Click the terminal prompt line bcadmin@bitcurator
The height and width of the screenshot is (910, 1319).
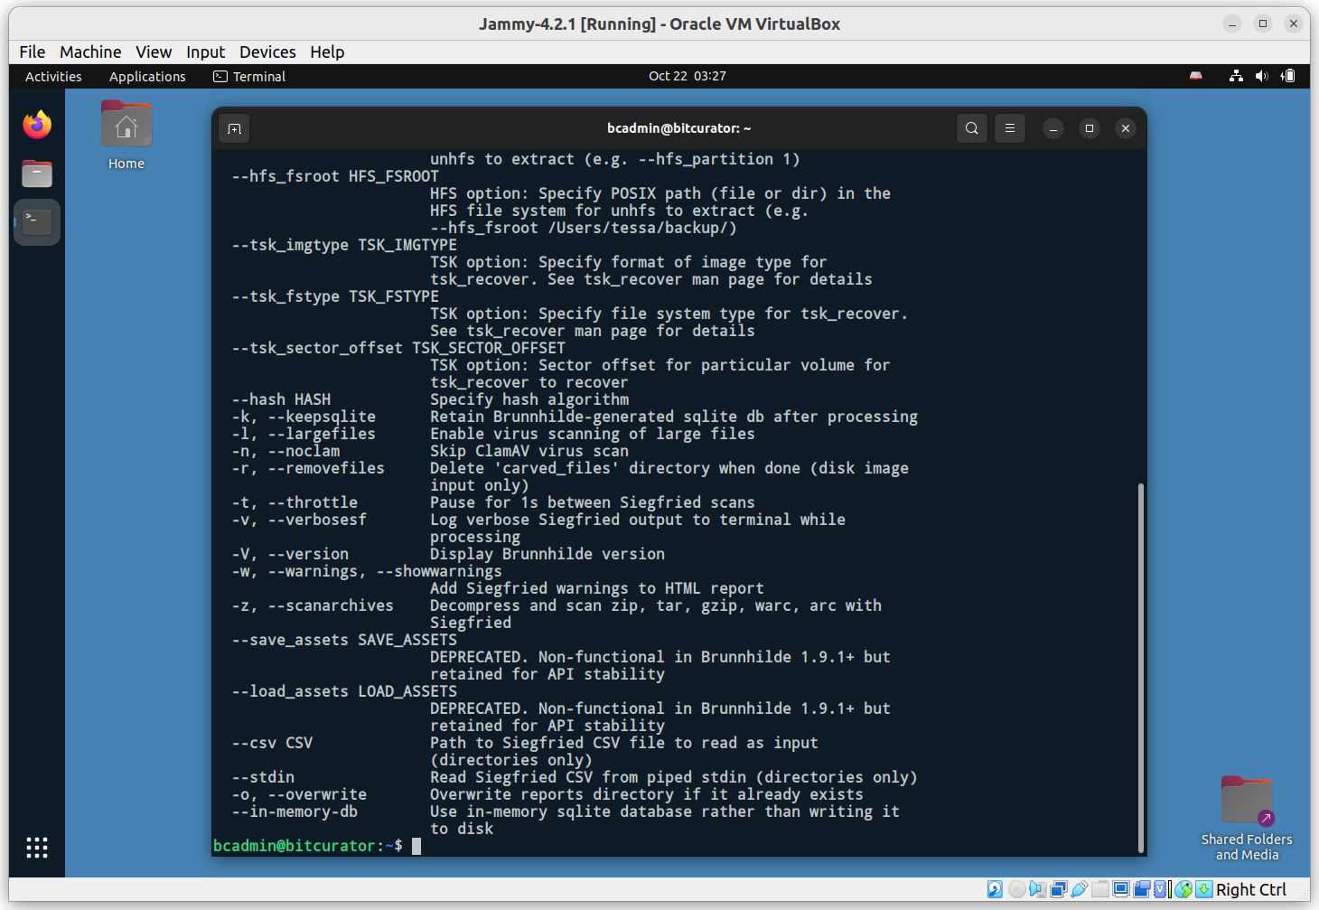pos(308,846)
